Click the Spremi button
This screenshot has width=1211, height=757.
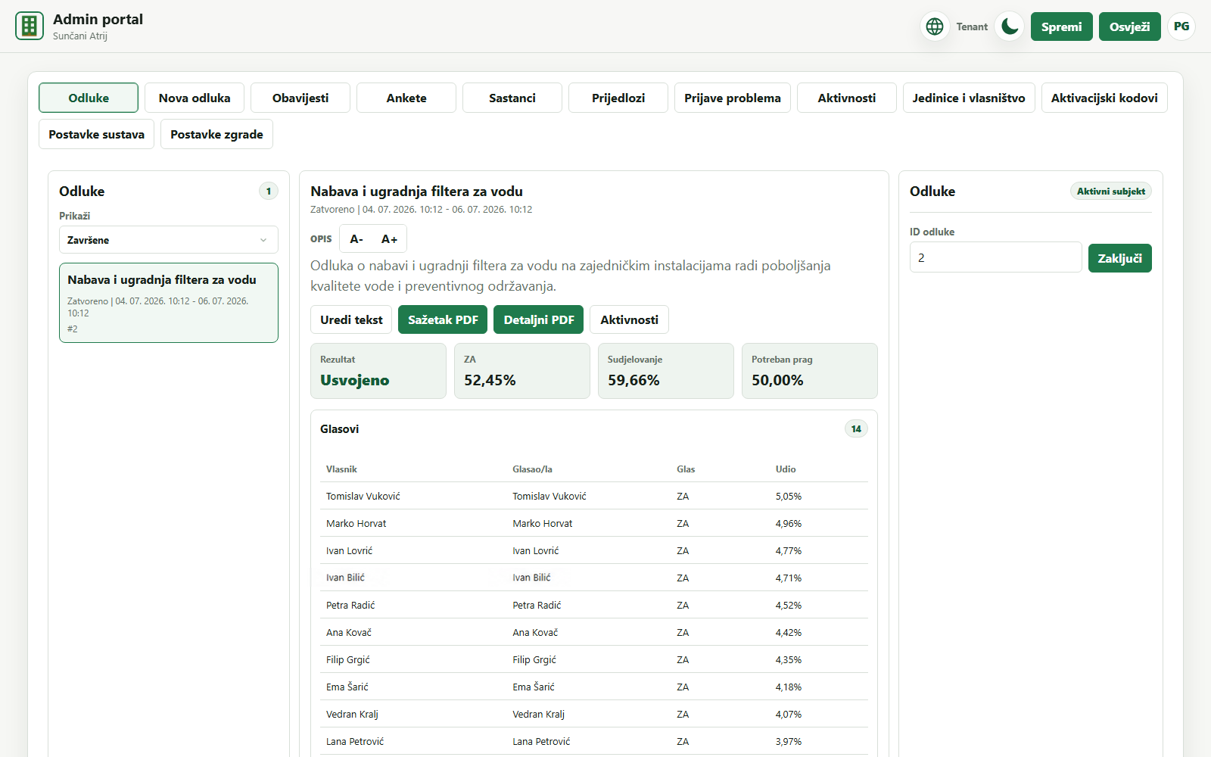tap(1061, 26)
